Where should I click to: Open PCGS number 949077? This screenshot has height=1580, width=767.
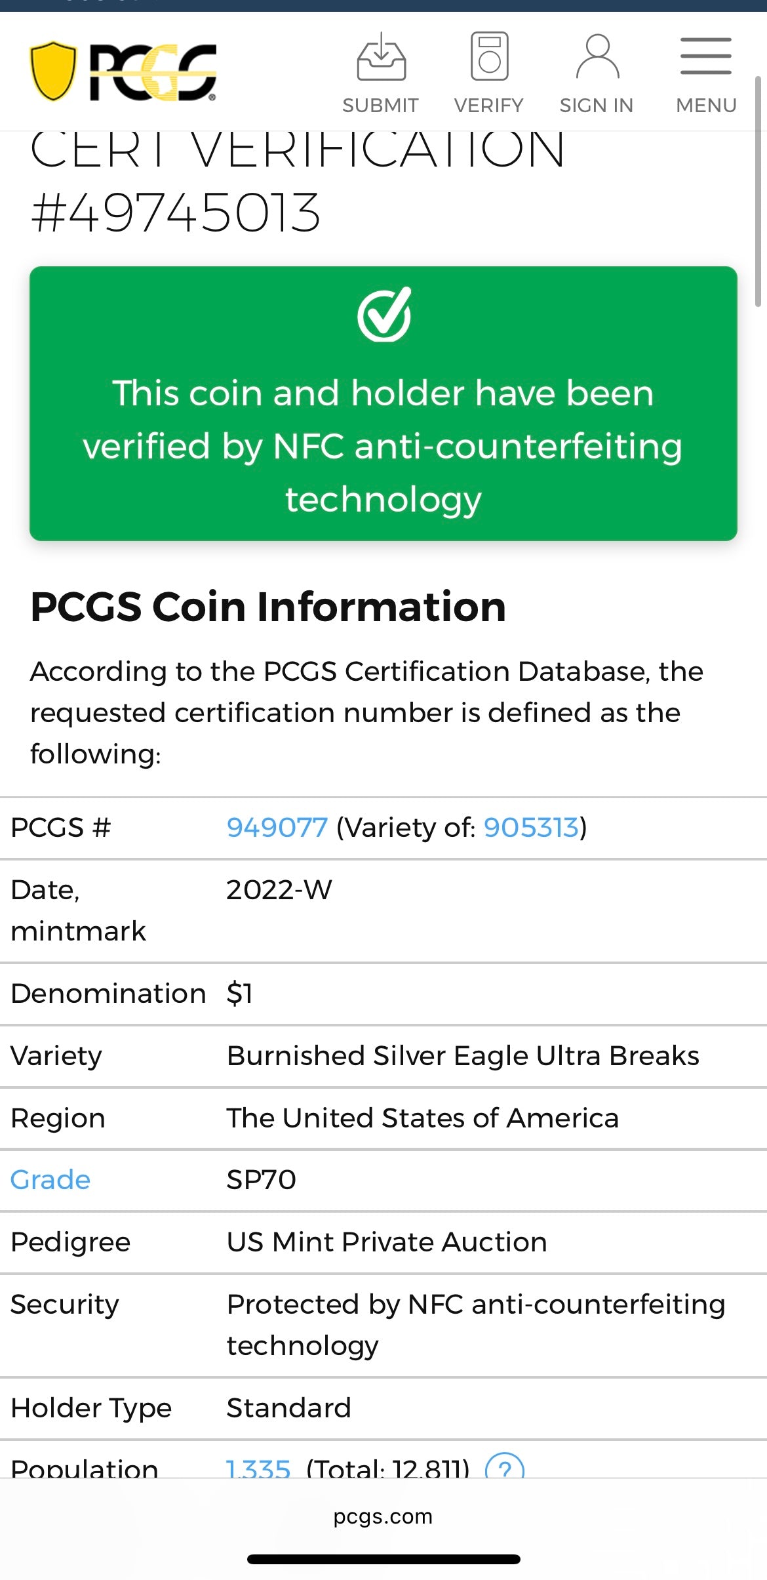(276, 828)
